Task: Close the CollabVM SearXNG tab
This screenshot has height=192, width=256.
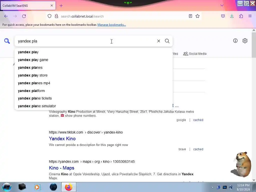Action: (52, 5)
